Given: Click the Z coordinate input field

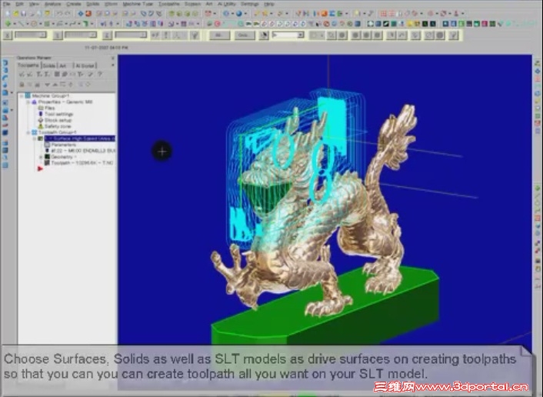Looking at the screenshot, I should 131,35.
